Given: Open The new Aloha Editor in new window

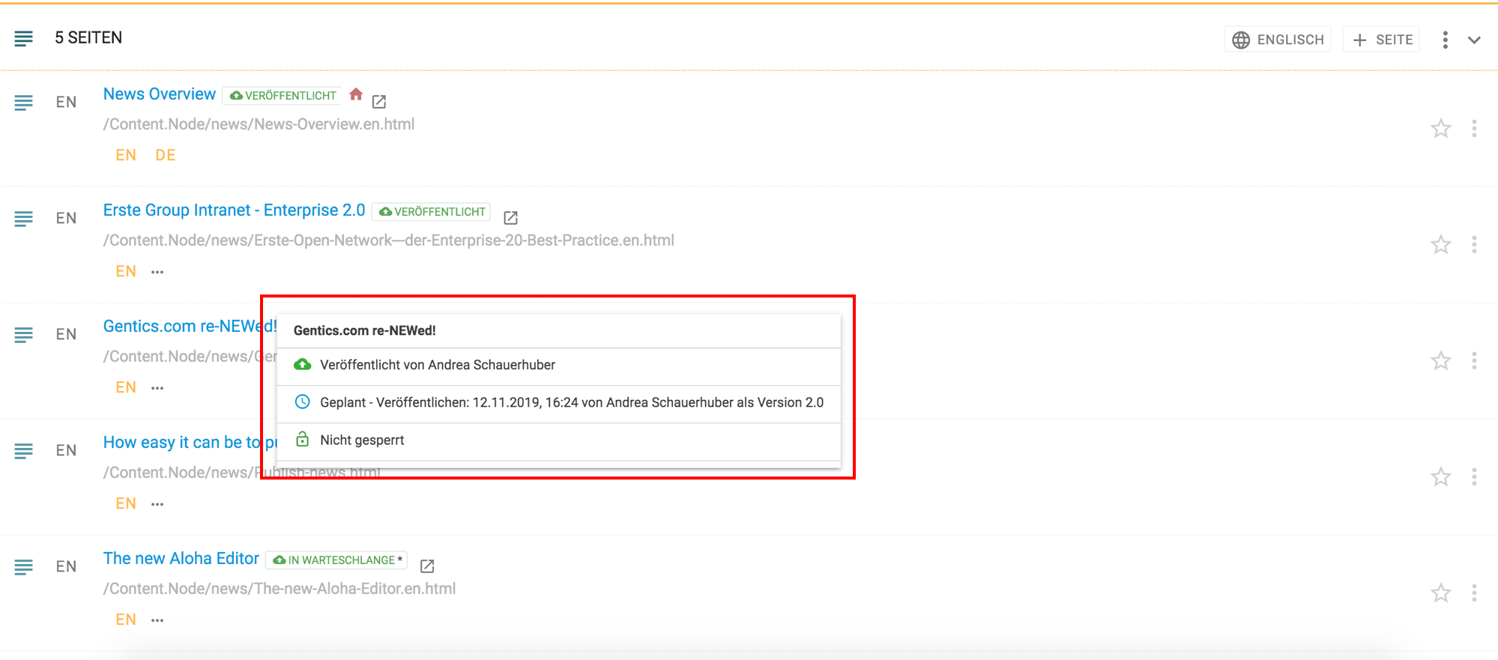Looking at the screenshot, I should [x=427, y=566].
